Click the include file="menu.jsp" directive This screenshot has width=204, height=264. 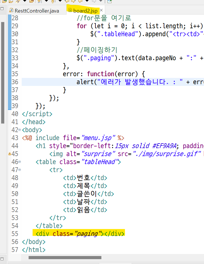pyautogui.click(x=73, y=138)
